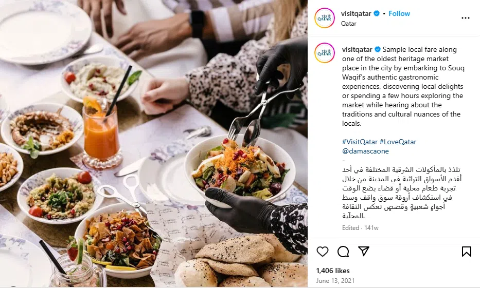Open the #LoveQatar hashtag
This screenshot has height=288, width=480.
point(398,142)
